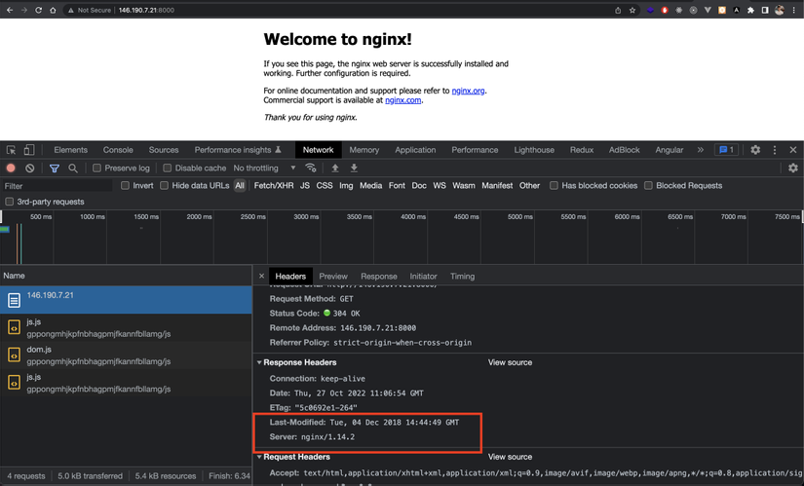Show more DevTools tabs chevron

[x=701, y=150]
